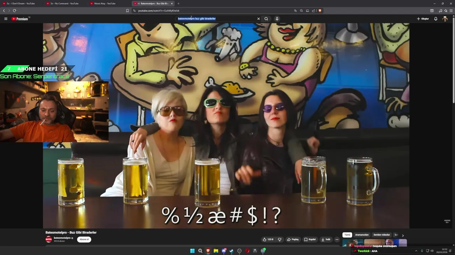The image size is (455, 255).
Task: Open Windows taskbar search
Action: coord(200,251)
